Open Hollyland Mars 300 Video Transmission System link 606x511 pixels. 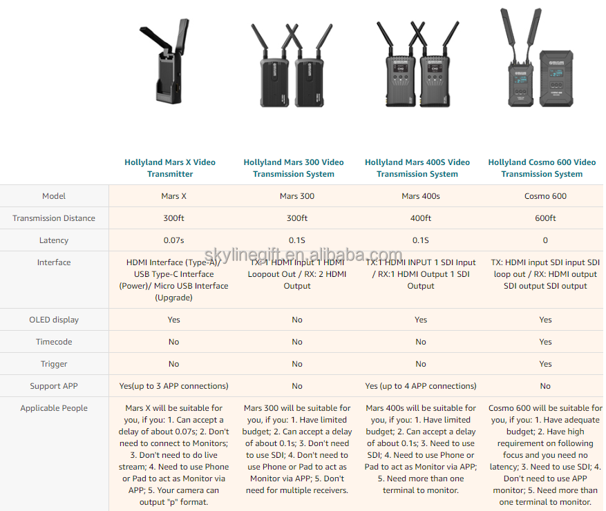[294, 168]
